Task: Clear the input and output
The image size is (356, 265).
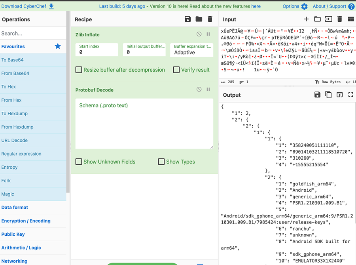Action: [339, 19]
